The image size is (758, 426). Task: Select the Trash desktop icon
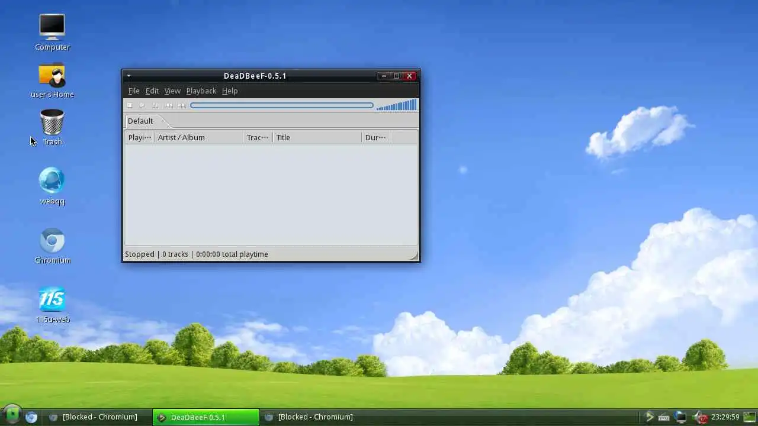pyautogui.click(x=52, y=127)
